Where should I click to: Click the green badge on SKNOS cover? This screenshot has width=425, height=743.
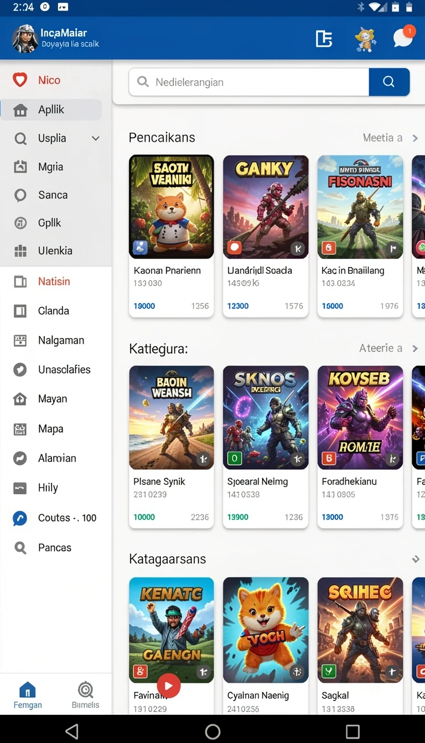(235, 458)
